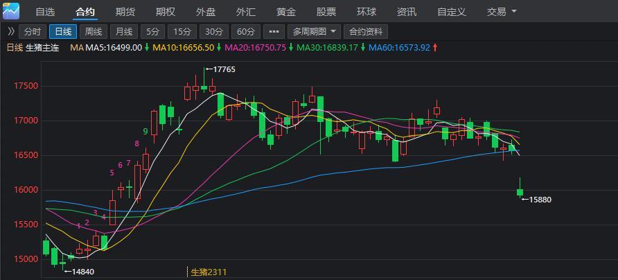Open more periods ellipsis button
Image resolution: width=618 pixels, height=280 pixels.
(x=274, y=32)
